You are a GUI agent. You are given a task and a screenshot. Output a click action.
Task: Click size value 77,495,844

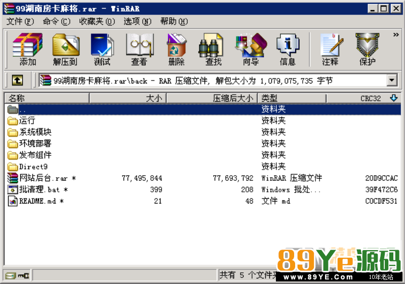(142, 178)
